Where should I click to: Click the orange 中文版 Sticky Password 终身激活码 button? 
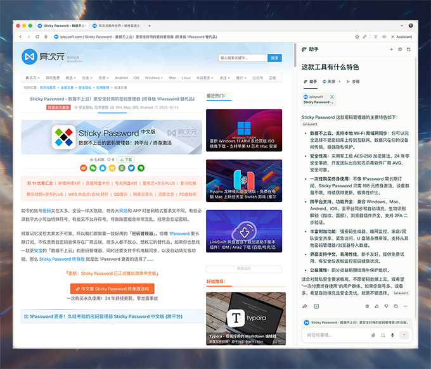click(x=112, y=289)
